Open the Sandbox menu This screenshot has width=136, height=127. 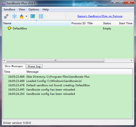pos(10,10)
